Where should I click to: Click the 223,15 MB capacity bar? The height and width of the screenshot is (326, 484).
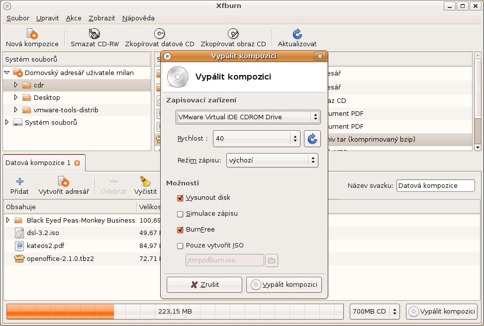[x=175, y=312]
